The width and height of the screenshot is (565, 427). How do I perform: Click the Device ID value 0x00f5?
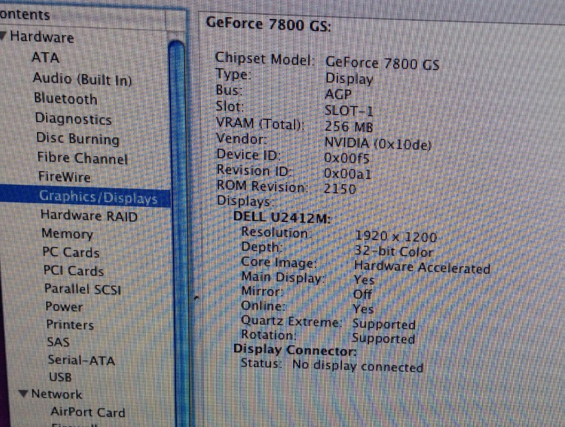[347, 158]
